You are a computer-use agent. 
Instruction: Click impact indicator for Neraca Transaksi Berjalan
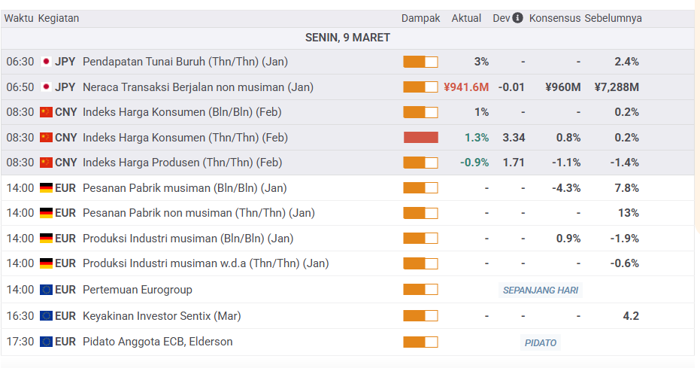tap(420, 87)
